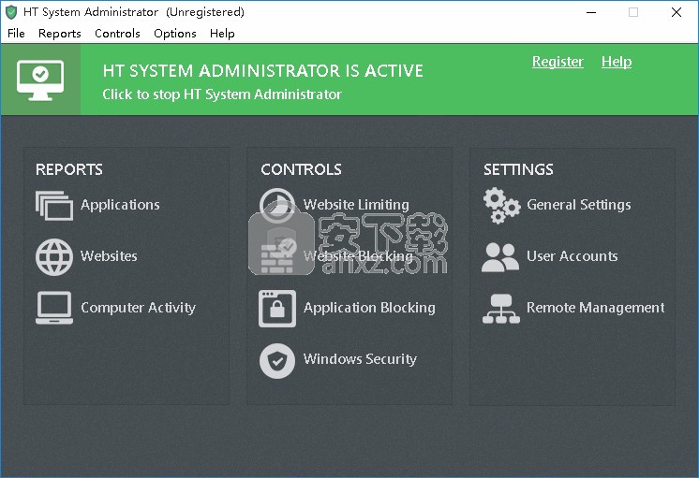Click the Remote Management network icon
699x478 pixels.
coord(501,309)
